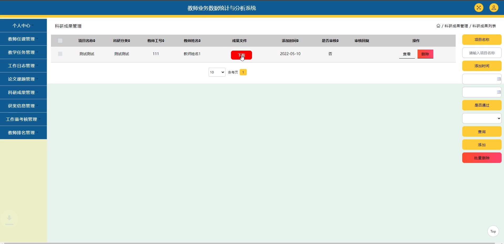Open 论文课题管理 sidebar menu
The height and width of the screenshot is (244, 504).
click(23, 79)
